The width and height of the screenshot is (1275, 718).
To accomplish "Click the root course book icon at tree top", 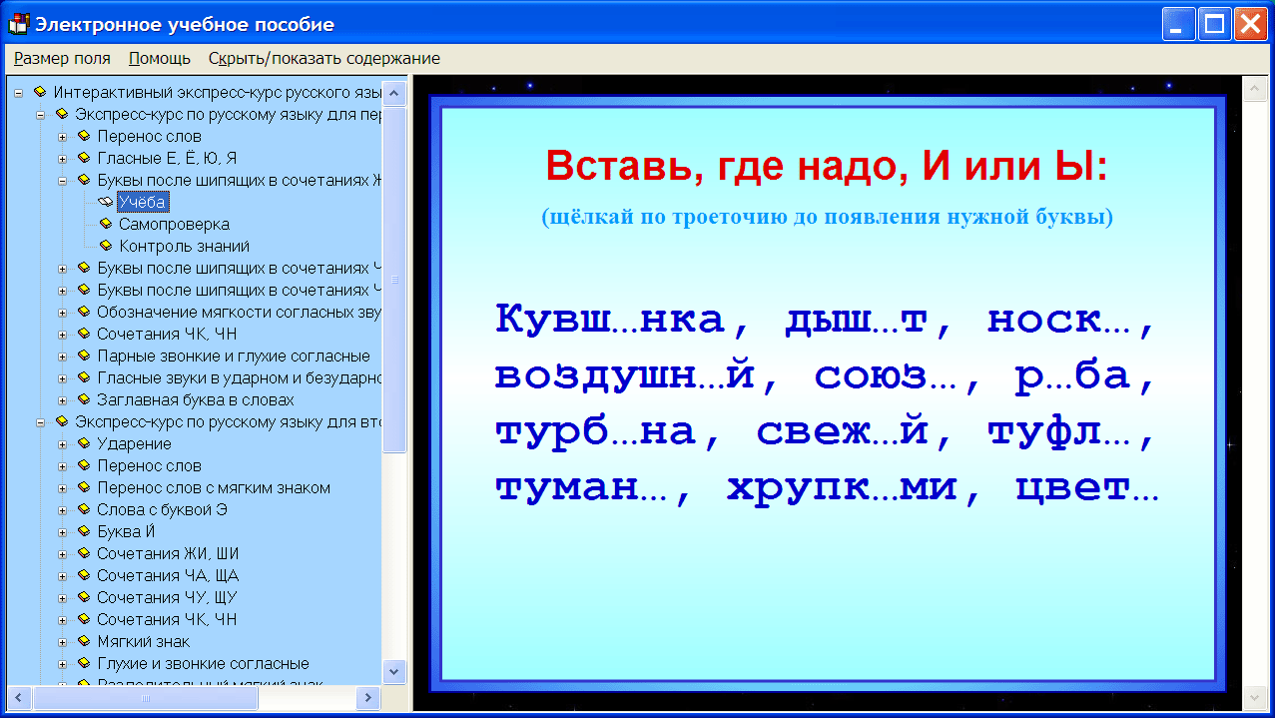I will pos(42,92).
